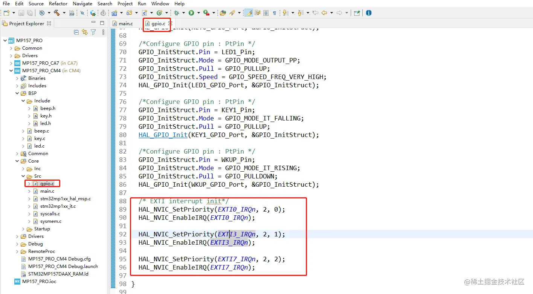Expand the Inc folder under Core

click(23, 169)
